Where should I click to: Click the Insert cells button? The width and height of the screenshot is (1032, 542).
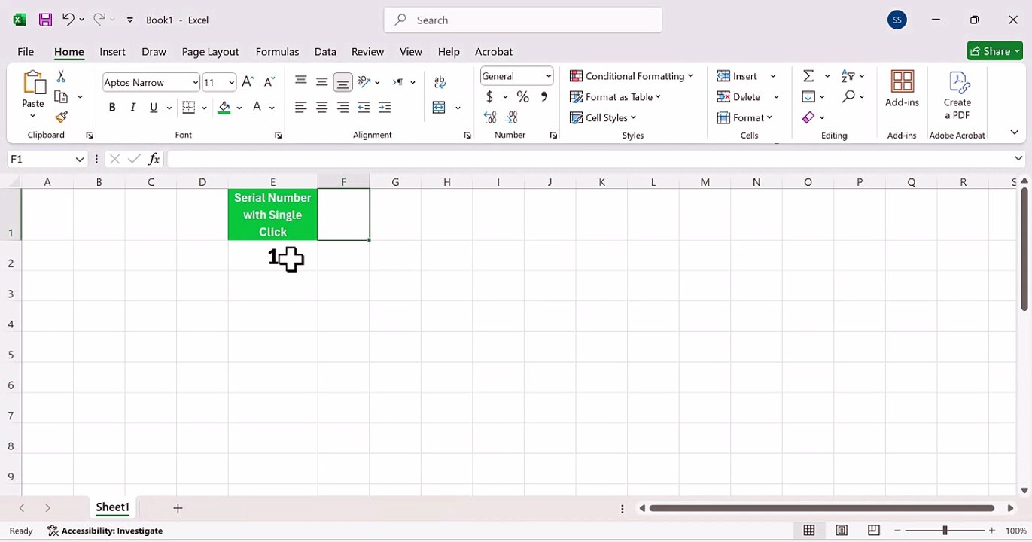point(737,76)
